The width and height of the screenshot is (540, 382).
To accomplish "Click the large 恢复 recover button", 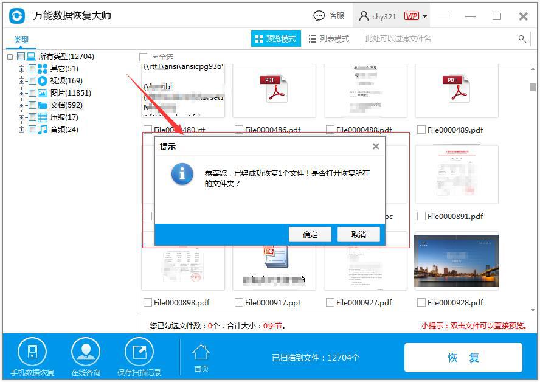I will click(x=463, y=358).
